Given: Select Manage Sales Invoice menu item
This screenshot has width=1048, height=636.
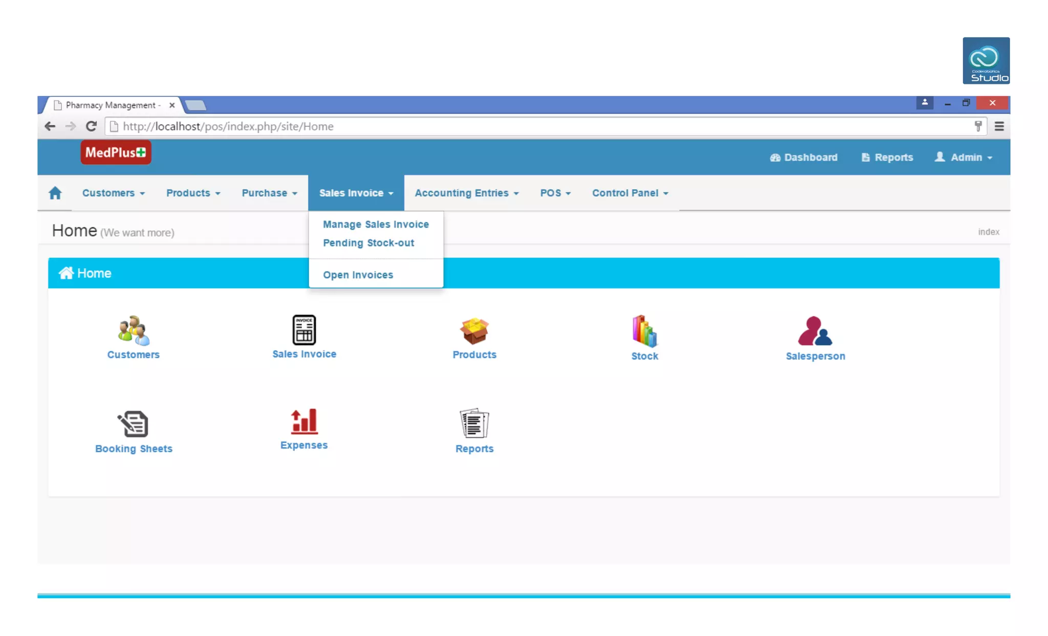Looking at the screenshot, I should (376, 224).
